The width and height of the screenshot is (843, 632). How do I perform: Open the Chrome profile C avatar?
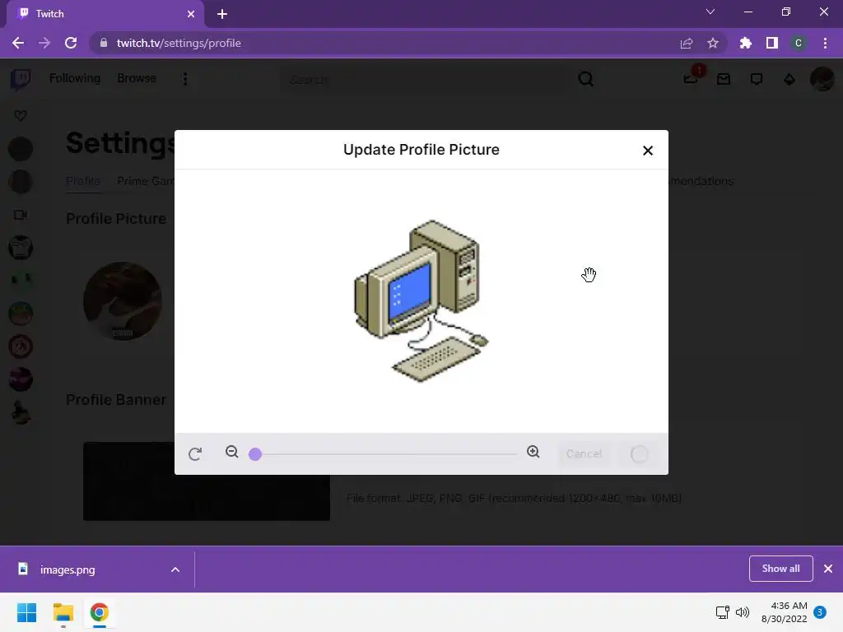click(799, 43)
